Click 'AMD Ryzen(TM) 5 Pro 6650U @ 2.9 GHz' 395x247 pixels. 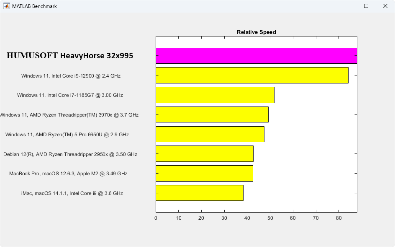click(x=67, y=135)
